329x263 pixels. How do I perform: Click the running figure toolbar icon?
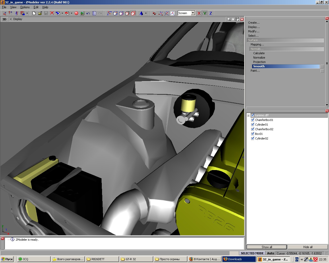[16, 13]
